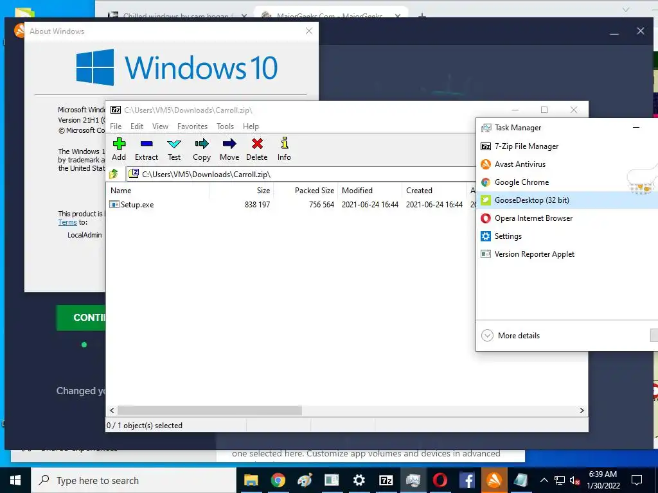
Task: Show hidden system tray icons
Action: click(544, 480)
